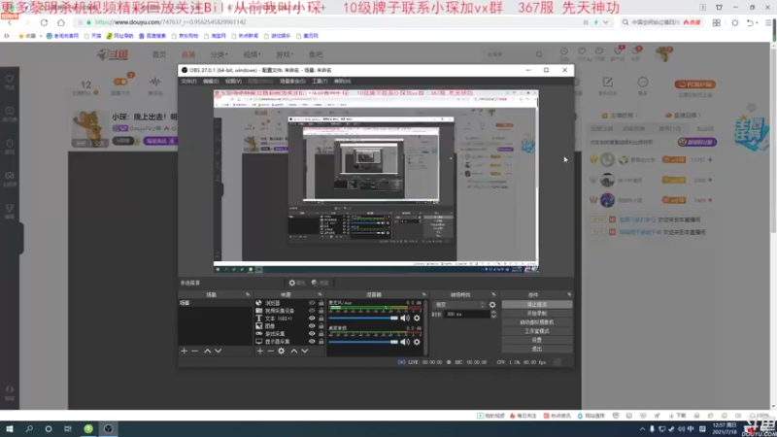Open Windows Start menu

pos(10,428)
